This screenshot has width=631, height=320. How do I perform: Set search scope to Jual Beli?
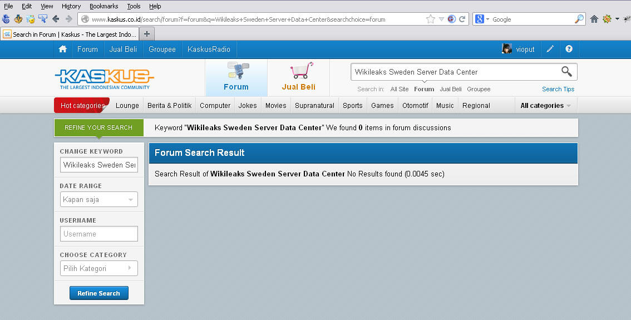(x=450, y=89)
